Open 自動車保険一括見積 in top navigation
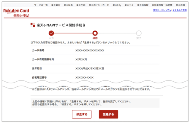This screenshot has width=190, height=123. pos(162,5)
